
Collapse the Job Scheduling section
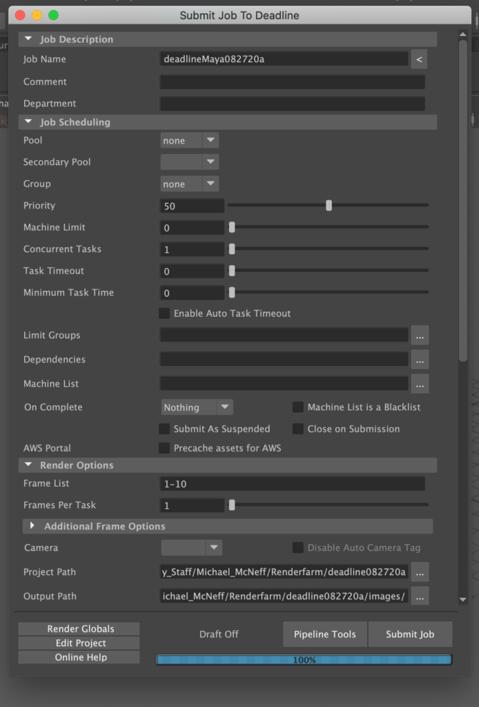tap(28, 122)
